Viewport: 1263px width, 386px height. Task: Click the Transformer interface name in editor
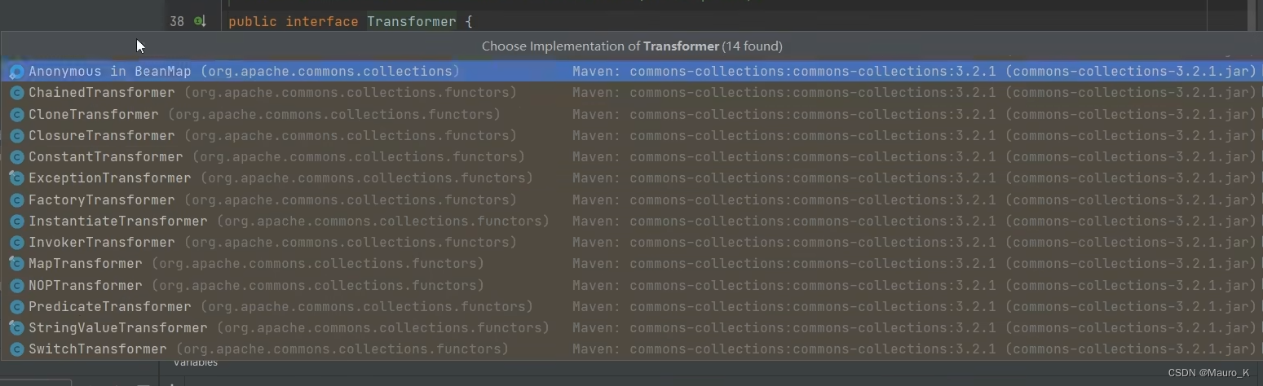(x=411, y=21)
